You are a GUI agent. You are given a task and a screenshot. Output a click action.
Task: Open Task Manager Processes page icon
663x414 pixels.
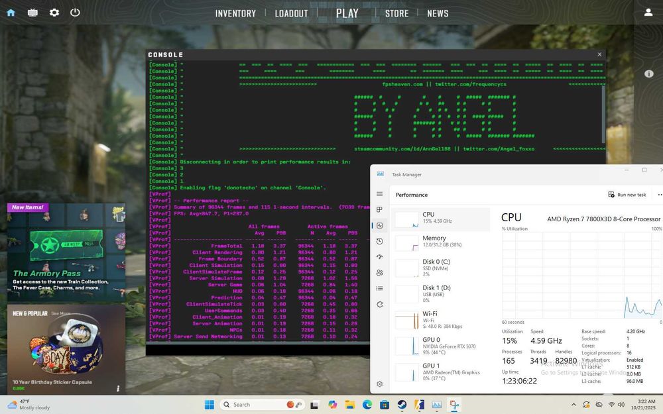click(380, 210)
